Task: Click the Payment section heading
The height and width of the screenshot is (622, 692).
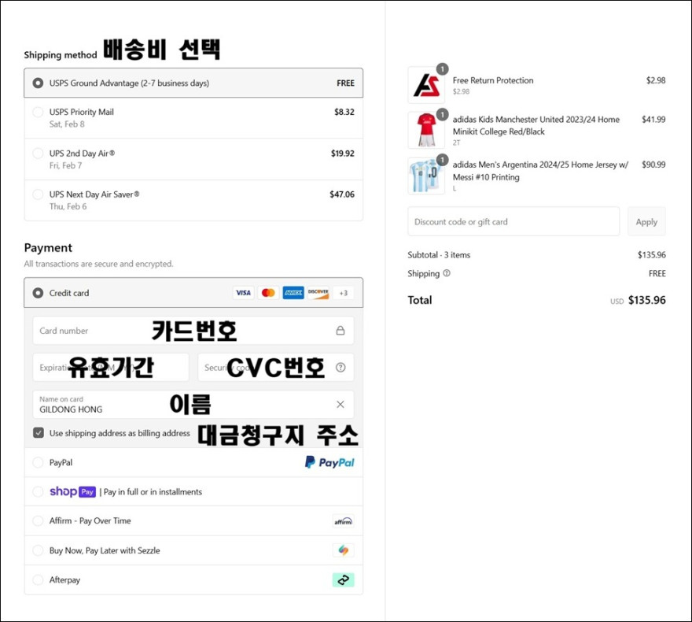Action: pyautogui.click(x=48, y=248)
